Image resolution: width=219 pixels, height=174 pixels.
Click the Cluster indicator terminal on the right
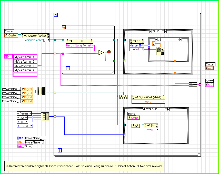tap(210, 68)
